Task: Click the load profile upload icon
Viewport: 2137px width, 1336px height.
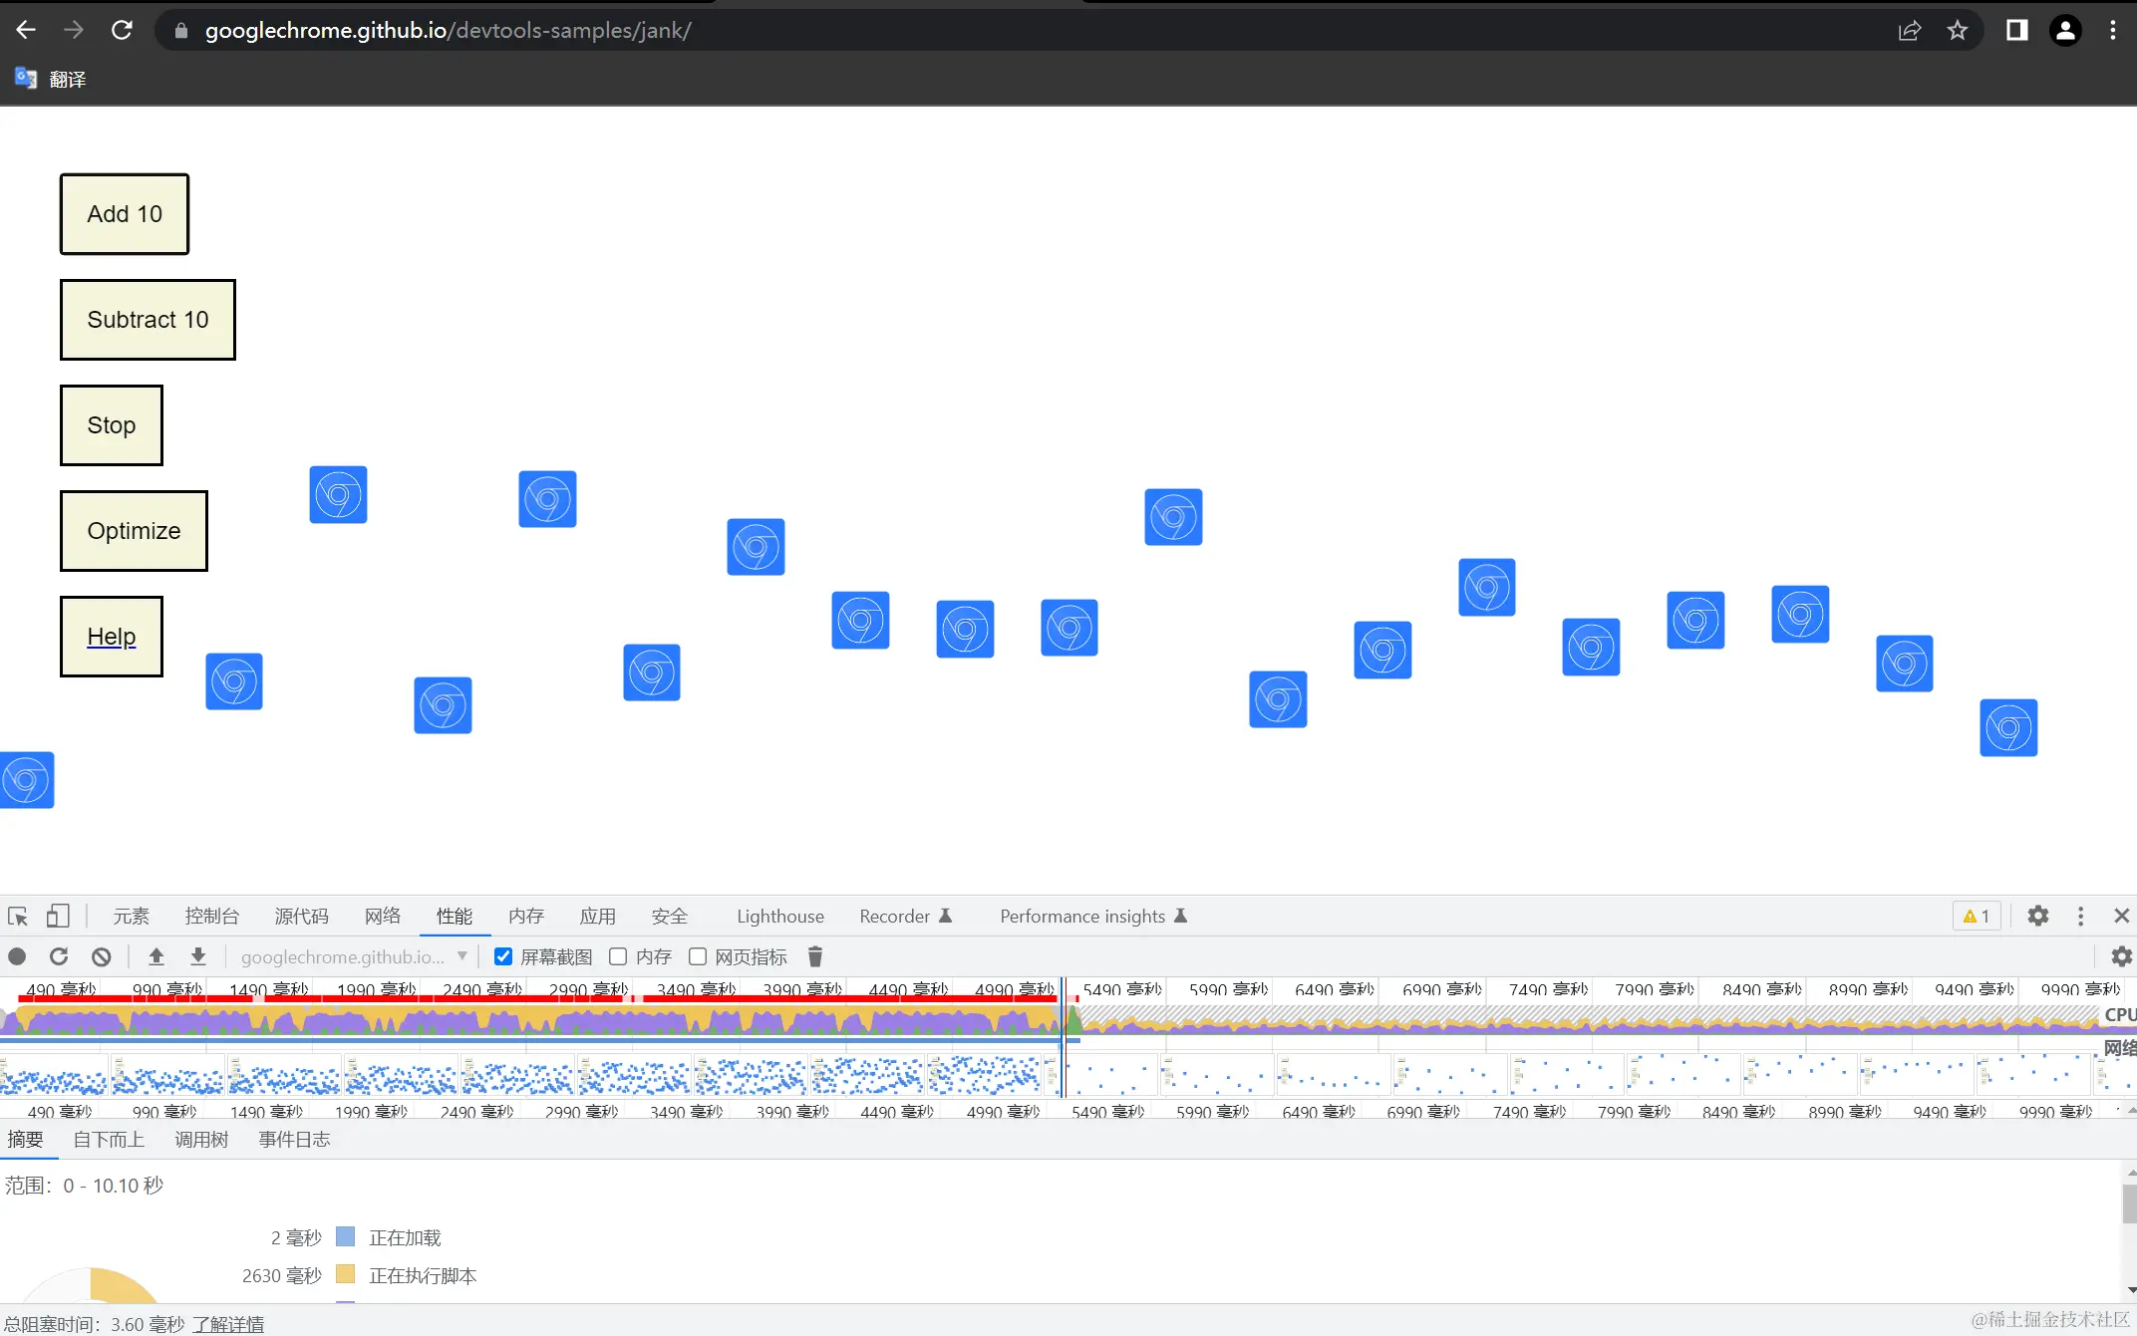Action: tap(156, 957)
